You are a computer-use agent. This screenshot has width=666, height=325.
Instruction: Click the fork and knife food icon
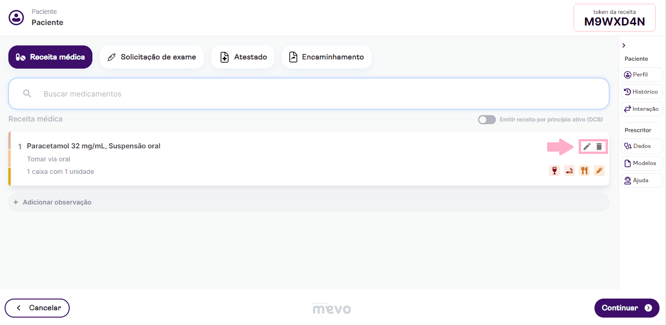pyautogui.click(x=584, y=171)
